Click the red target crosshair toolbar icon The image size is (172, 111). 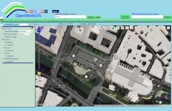[104, 28]
